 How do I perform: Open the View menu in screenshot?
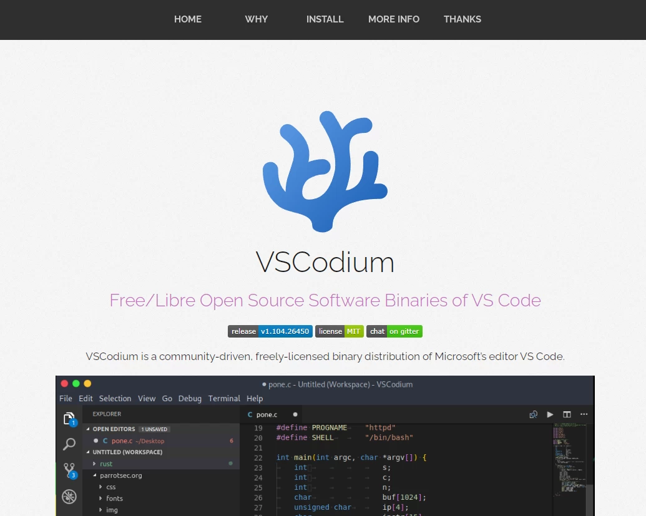click(x=147, y=398)
